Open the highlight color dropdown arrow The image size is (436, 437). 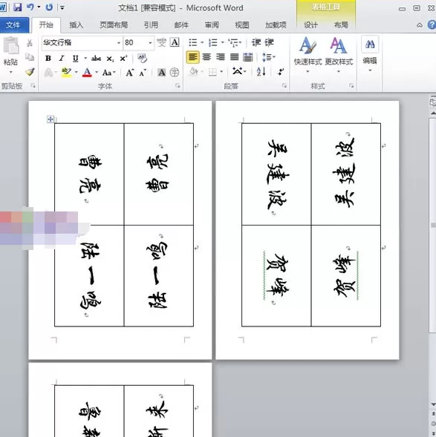tap(77, 73)
